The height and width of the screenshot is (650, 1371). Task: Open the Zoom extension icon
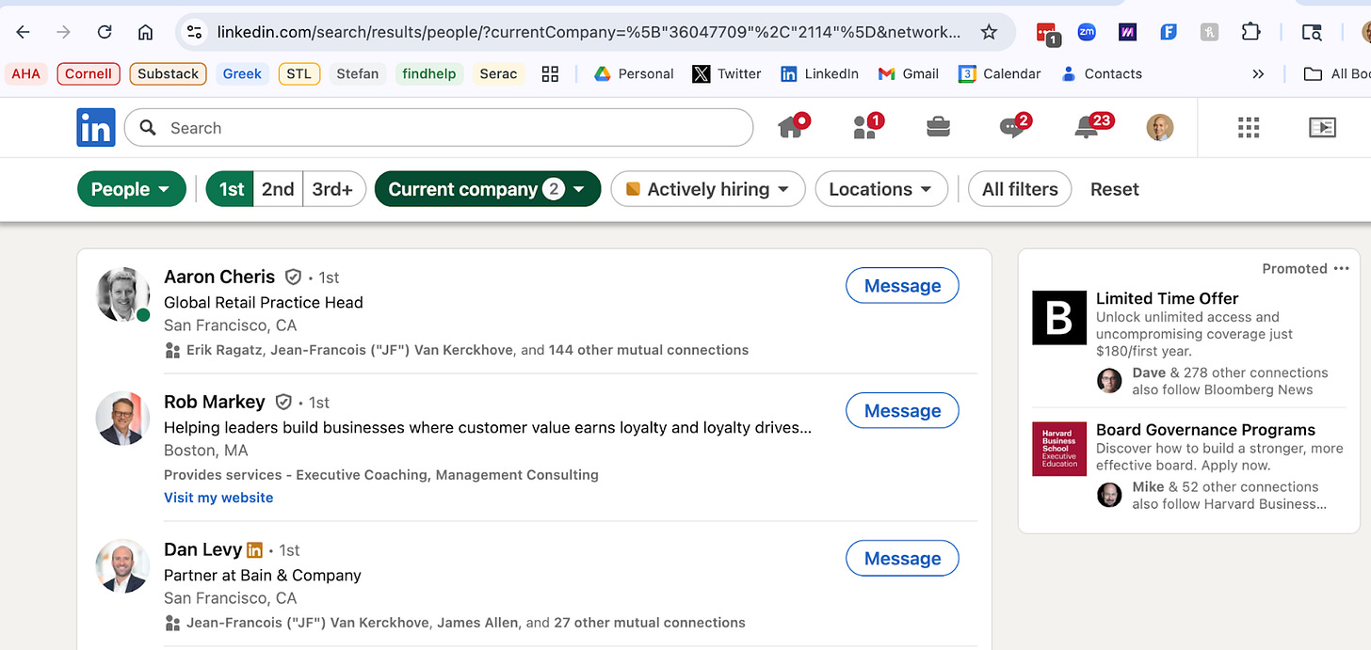click(1087, 31)
